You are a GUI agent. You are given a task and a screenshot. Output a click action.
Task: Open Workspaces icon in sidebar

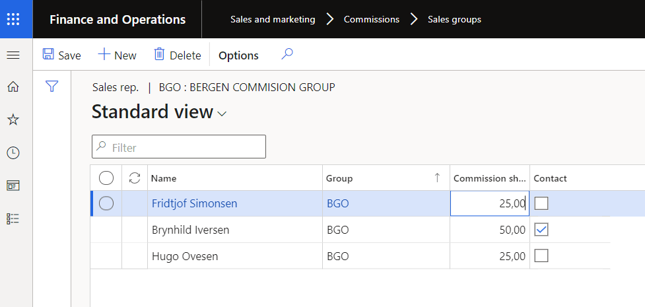tap(13, 186)
